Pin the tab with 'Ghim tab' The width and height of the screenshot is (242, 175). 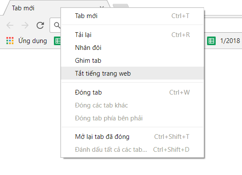pos(132,61)
